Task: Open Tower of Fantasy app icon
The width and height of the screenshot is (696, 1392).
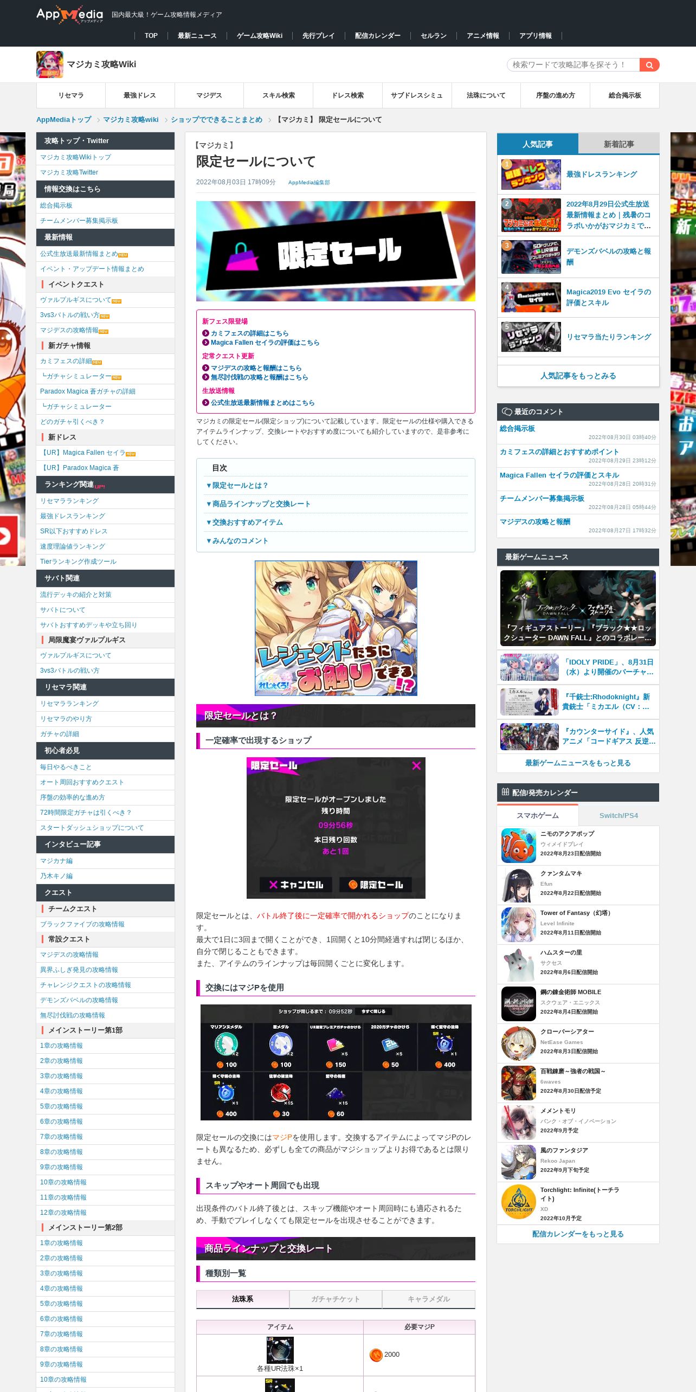Action: tap(519, 924)
